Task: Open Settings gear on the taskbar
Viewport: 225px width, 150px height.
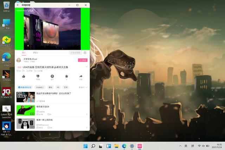Action: (x=132, y=146)
